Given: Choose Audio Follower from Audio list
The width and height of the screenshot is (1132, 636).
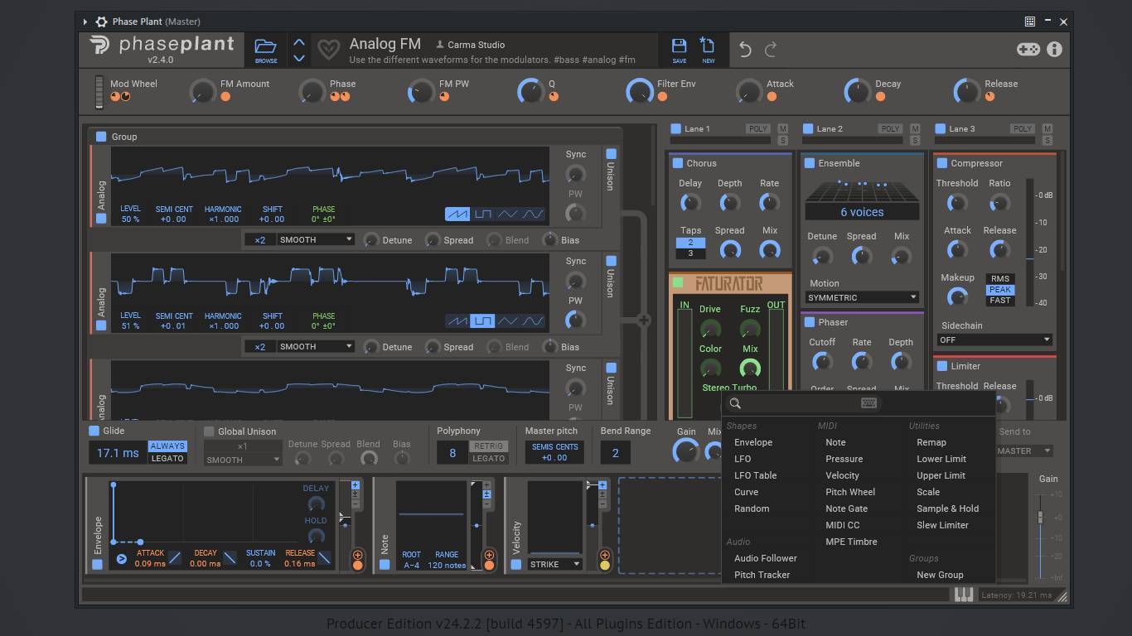Looking at the screenshot, I should tap(766, 558).
